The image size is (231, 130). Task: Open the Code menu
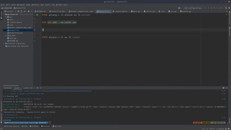(x=28, y=5)
